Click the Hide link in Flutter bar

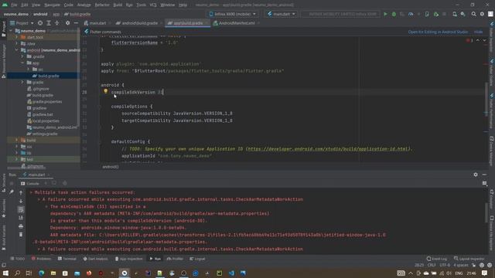(478, 32)
